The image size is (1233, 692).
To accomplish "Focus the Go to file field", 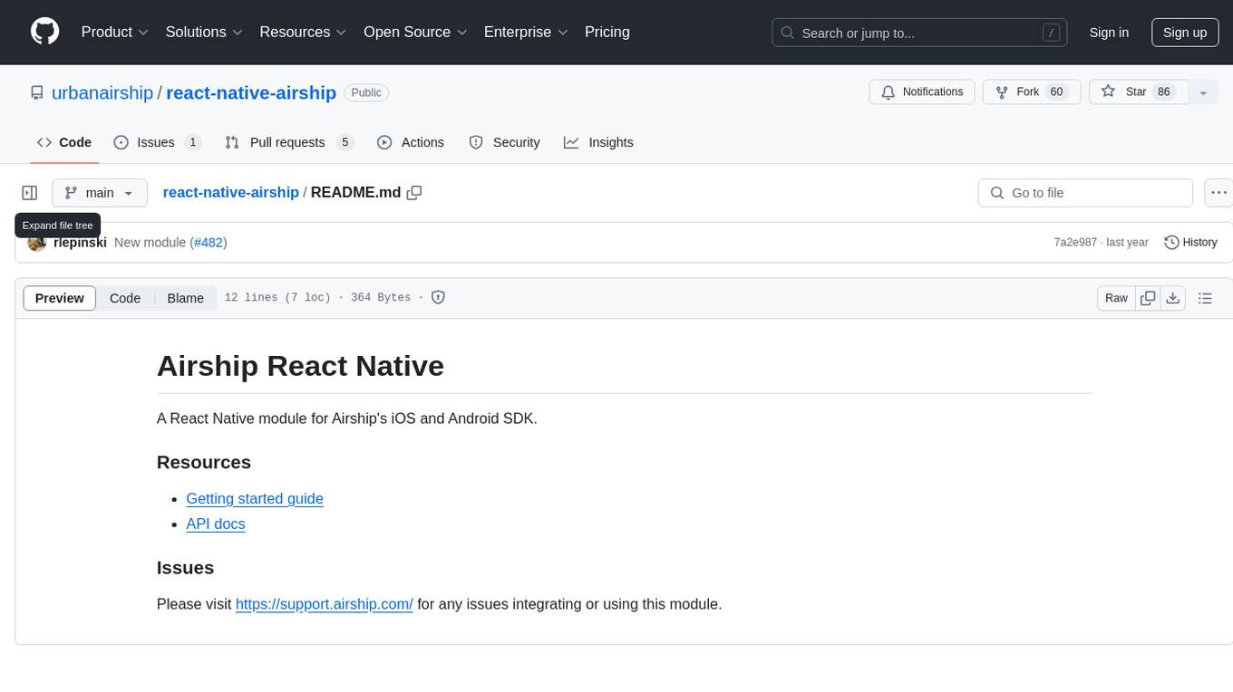I will (1085, 193).
